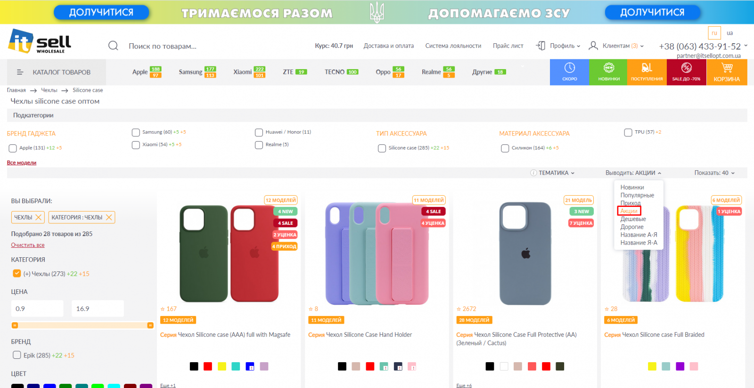Click the search magnifier icon
Viewport: 754px width, 388px height.
(113, 46)
